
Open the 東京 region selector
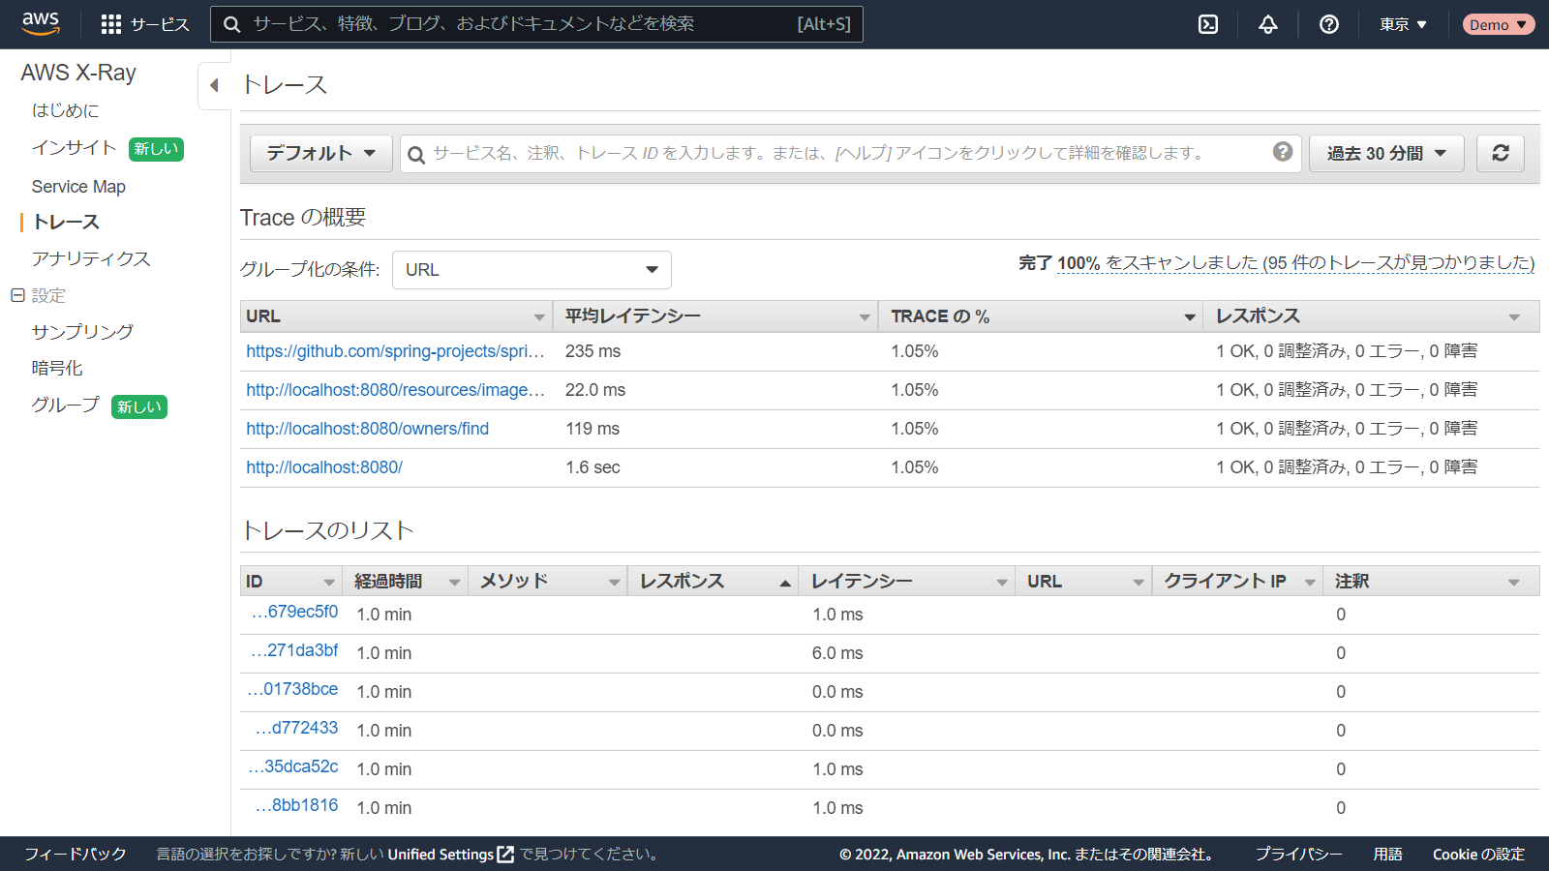[1403, 24]
